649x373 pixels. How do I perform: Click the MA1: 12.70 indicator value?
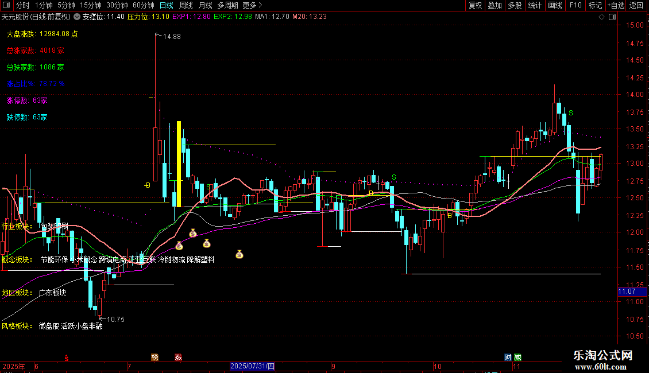click(x=272, y=17)
